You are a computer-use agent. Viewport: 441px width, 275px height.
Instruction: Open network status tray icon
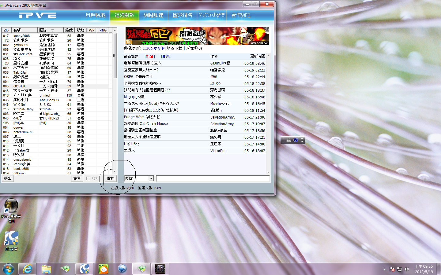399,269
